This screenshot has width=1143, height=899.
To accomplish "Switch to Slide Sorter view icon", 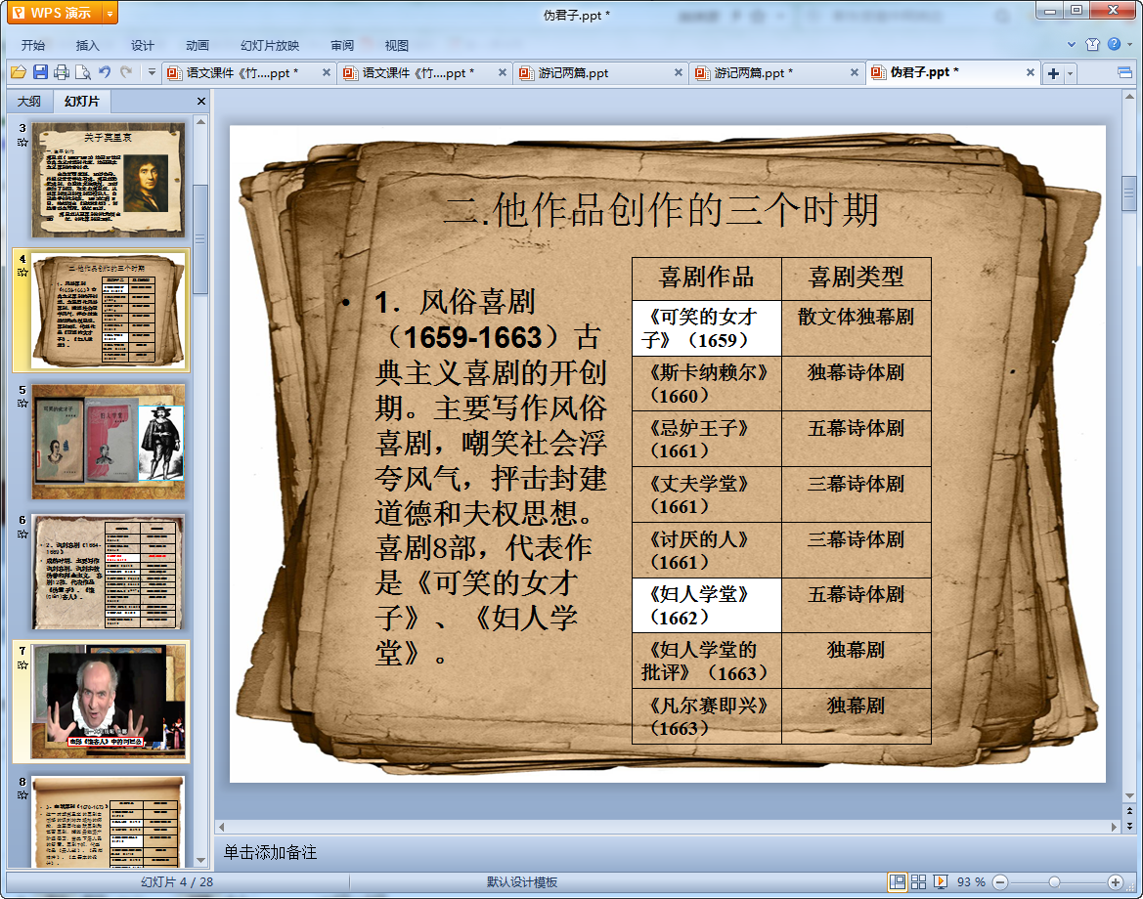I will (918, 882).
